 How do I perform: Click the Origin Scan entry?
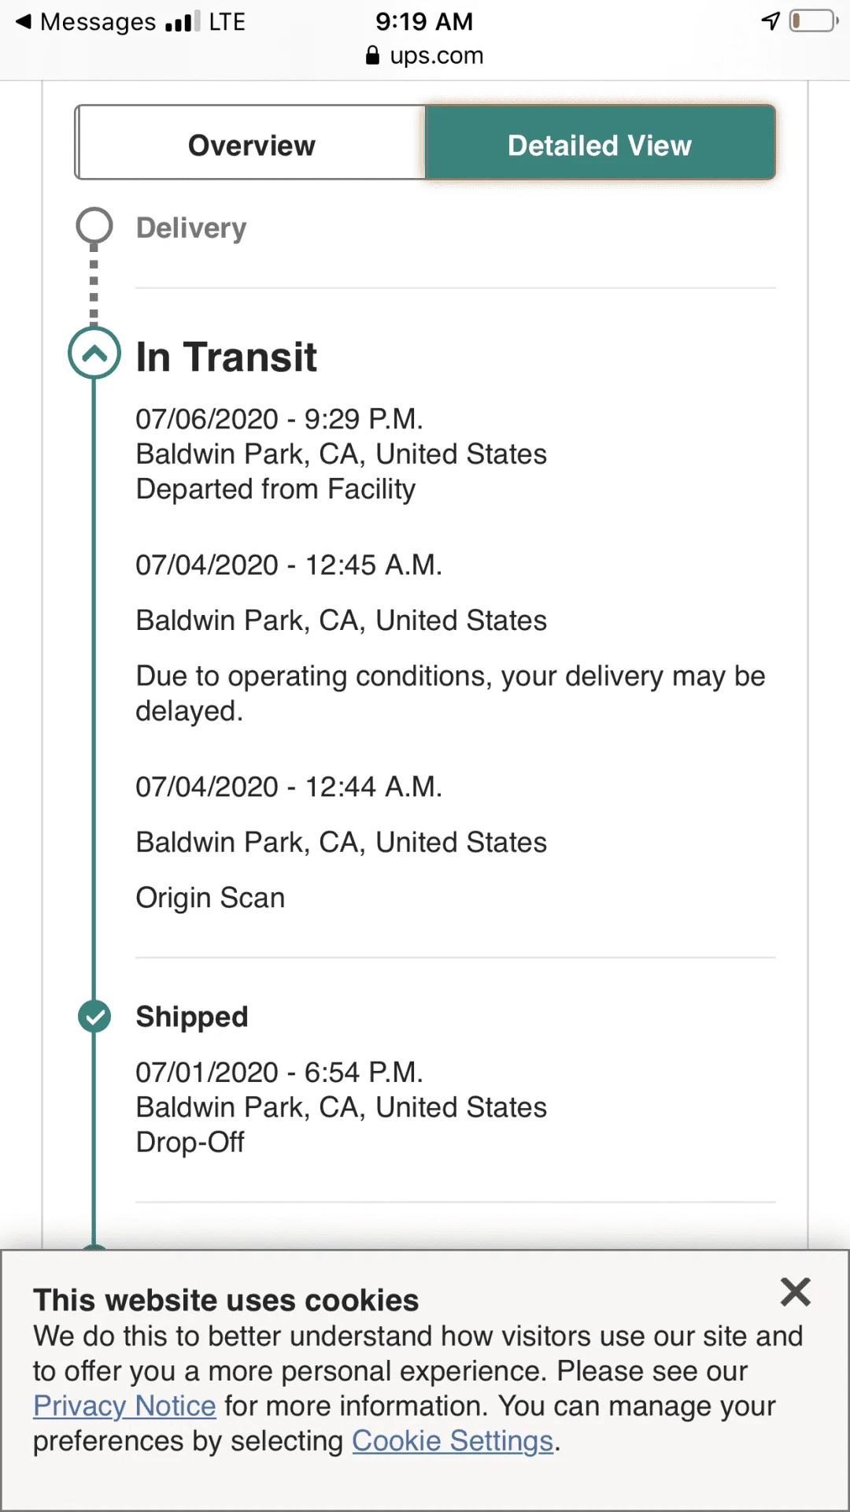tap(210, 898)
